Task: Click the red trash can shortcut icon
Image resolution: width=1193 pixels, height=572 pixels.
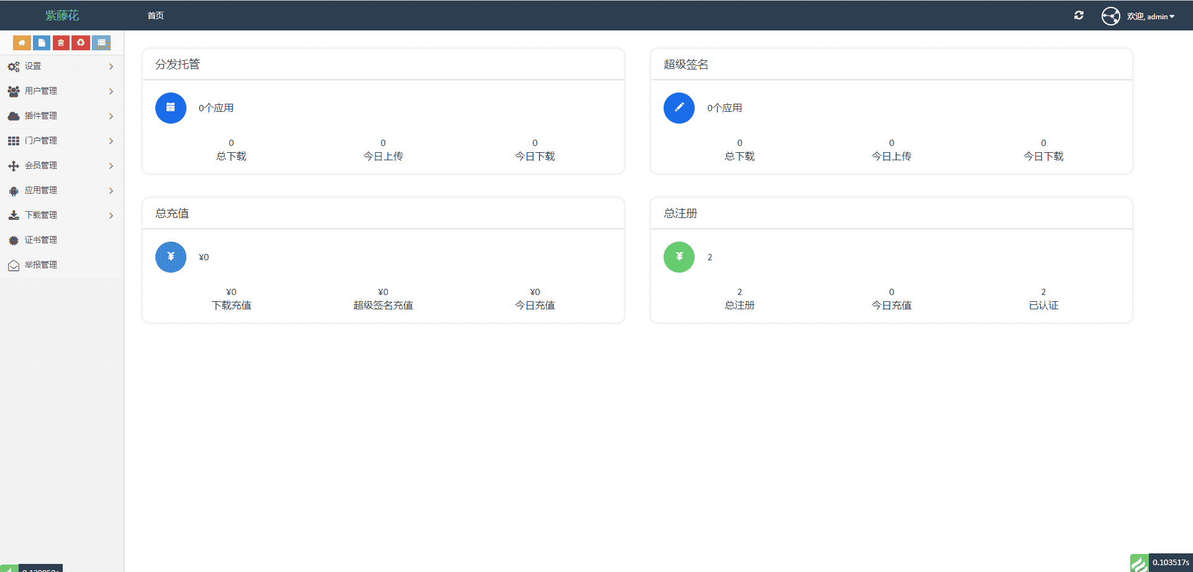Action: 61,43
